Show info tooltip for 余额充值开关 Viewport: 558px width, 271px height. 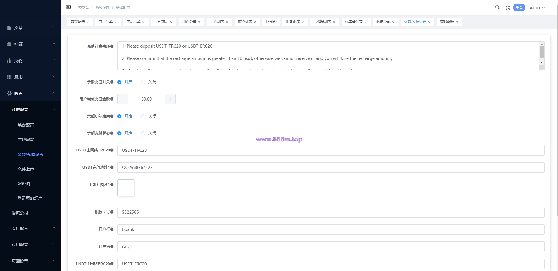point(112,82)
